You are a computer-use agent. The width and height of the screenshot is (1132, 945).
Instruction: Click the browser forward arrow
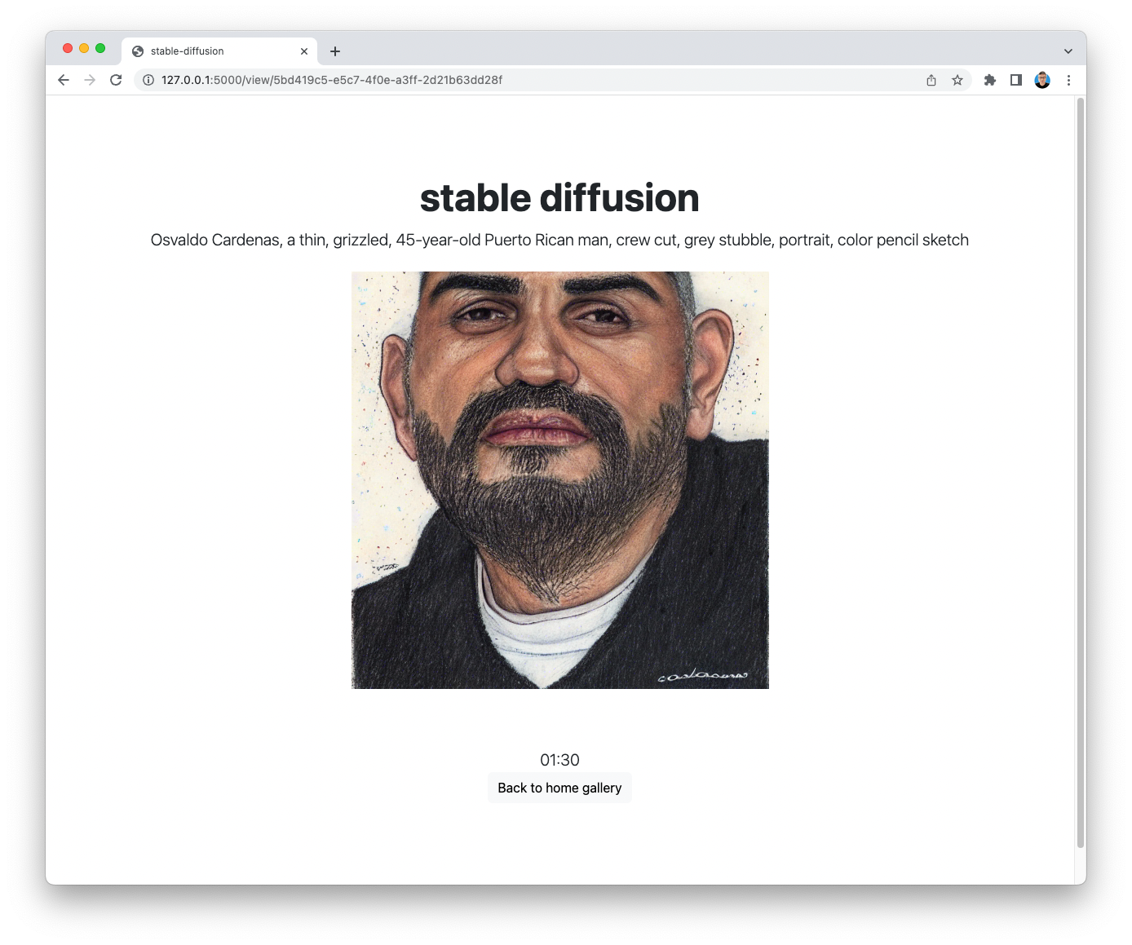pos(90,80)
